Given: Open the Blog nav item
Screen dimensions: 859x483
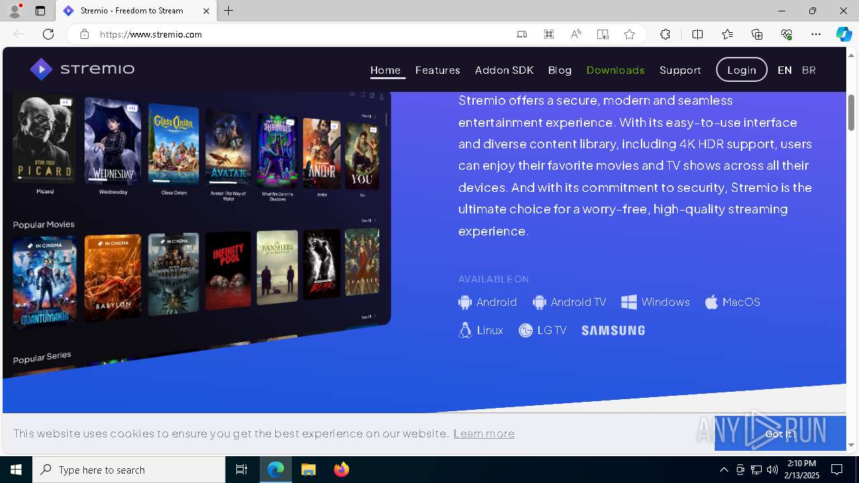Looking at the screenshot, I should coord(560,70).
